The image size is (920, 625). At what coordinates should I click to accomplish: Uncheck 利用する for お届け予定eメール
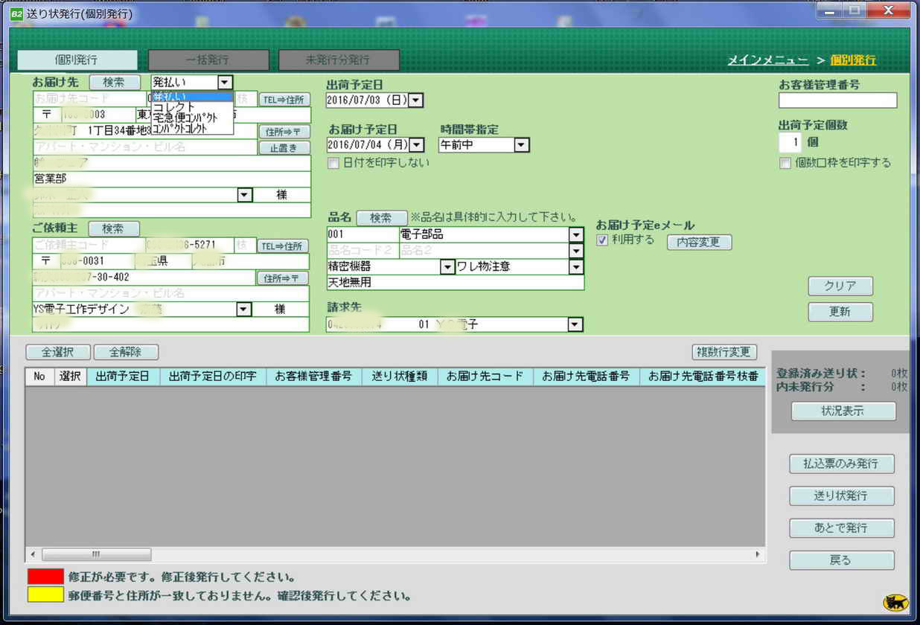click(x=602, y=240)
